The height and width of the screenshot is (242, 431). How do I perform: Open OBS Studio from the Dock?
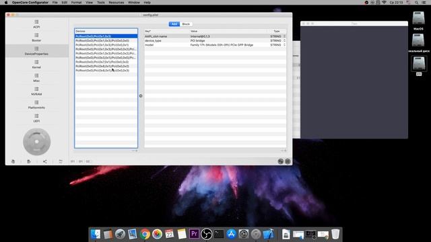tap(207, 234)
